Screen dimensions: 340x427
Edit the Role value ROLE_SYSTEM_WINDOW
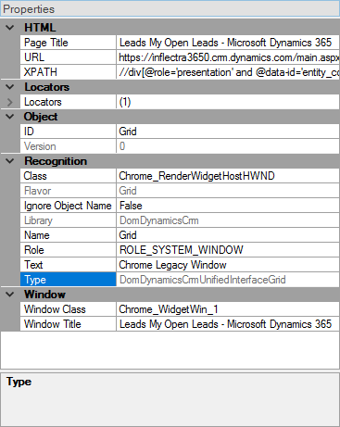228,250
